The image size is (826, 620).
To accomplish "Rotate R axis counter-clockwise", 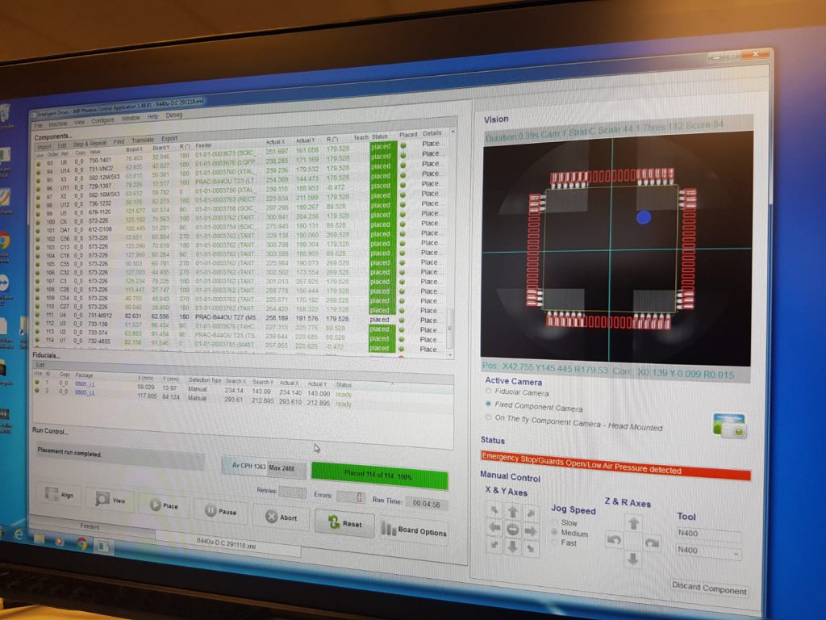I will (614, 539).
